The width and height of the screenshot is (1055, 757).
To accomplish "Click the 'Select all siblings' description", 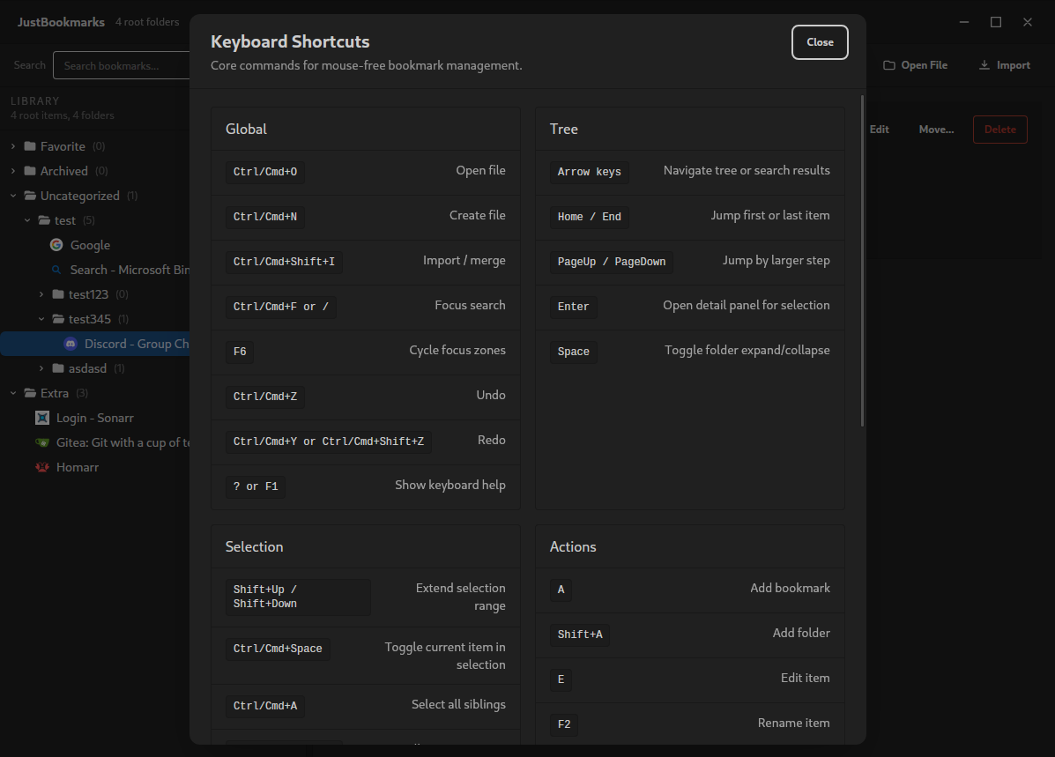I will click(x=458, y=704).
